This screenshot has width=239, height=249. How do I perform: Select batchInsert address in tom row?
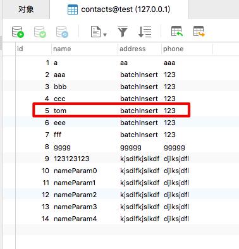tap(139, 111)
